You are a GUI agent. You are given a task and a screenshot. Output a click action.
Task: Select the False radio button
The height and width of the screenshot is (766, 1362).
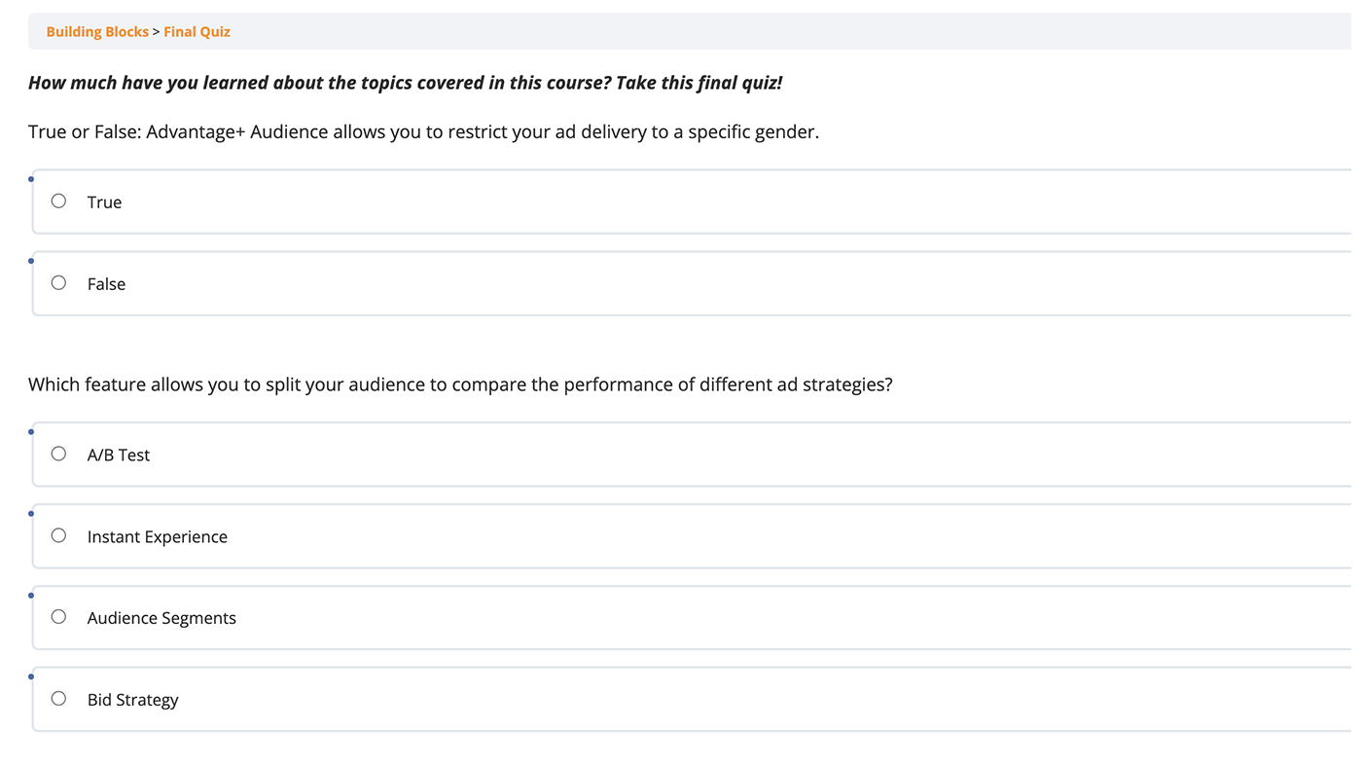click(x=58, y=283)
